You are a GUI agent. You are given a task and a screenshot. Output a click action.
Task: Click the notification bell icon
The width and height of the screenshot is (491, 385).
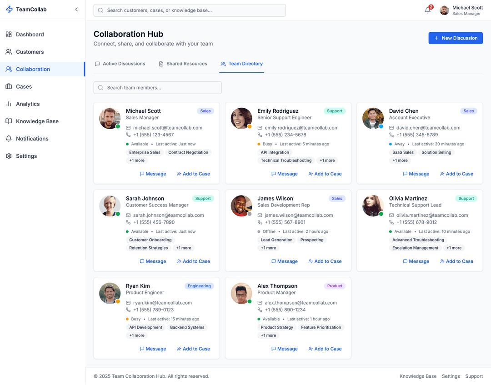[x=427, y=10]
